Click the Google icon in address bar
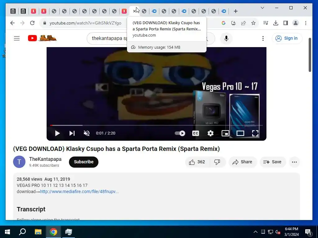 [224, 23]
